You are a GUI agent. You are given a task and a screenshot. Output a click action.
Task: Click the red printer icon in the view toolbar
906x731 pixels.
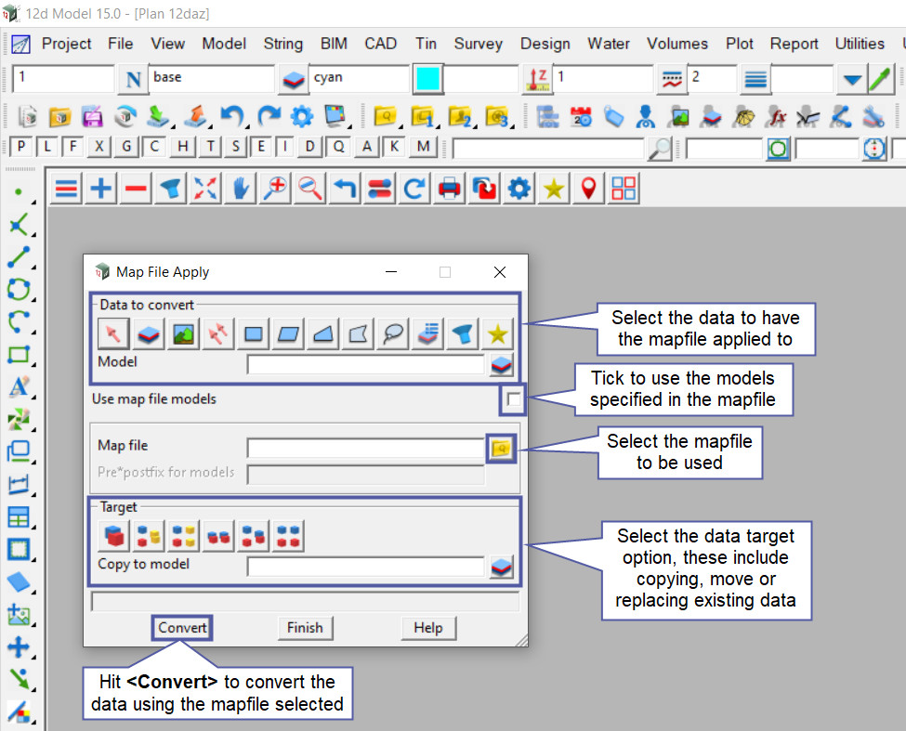pos(450,189)
